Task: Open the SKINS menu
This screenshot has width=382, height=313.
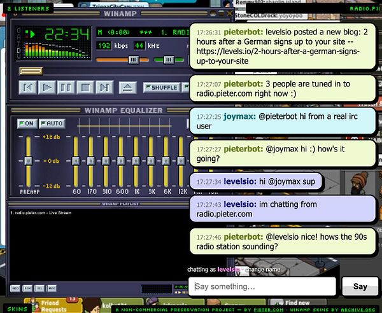Action: pyautogui.click(x=17, y=309)
